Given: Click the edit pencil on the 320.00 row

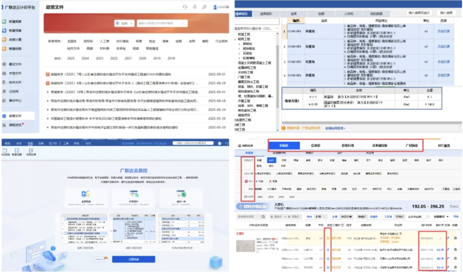Looking at the screenshot, I should tap(448, 258).
